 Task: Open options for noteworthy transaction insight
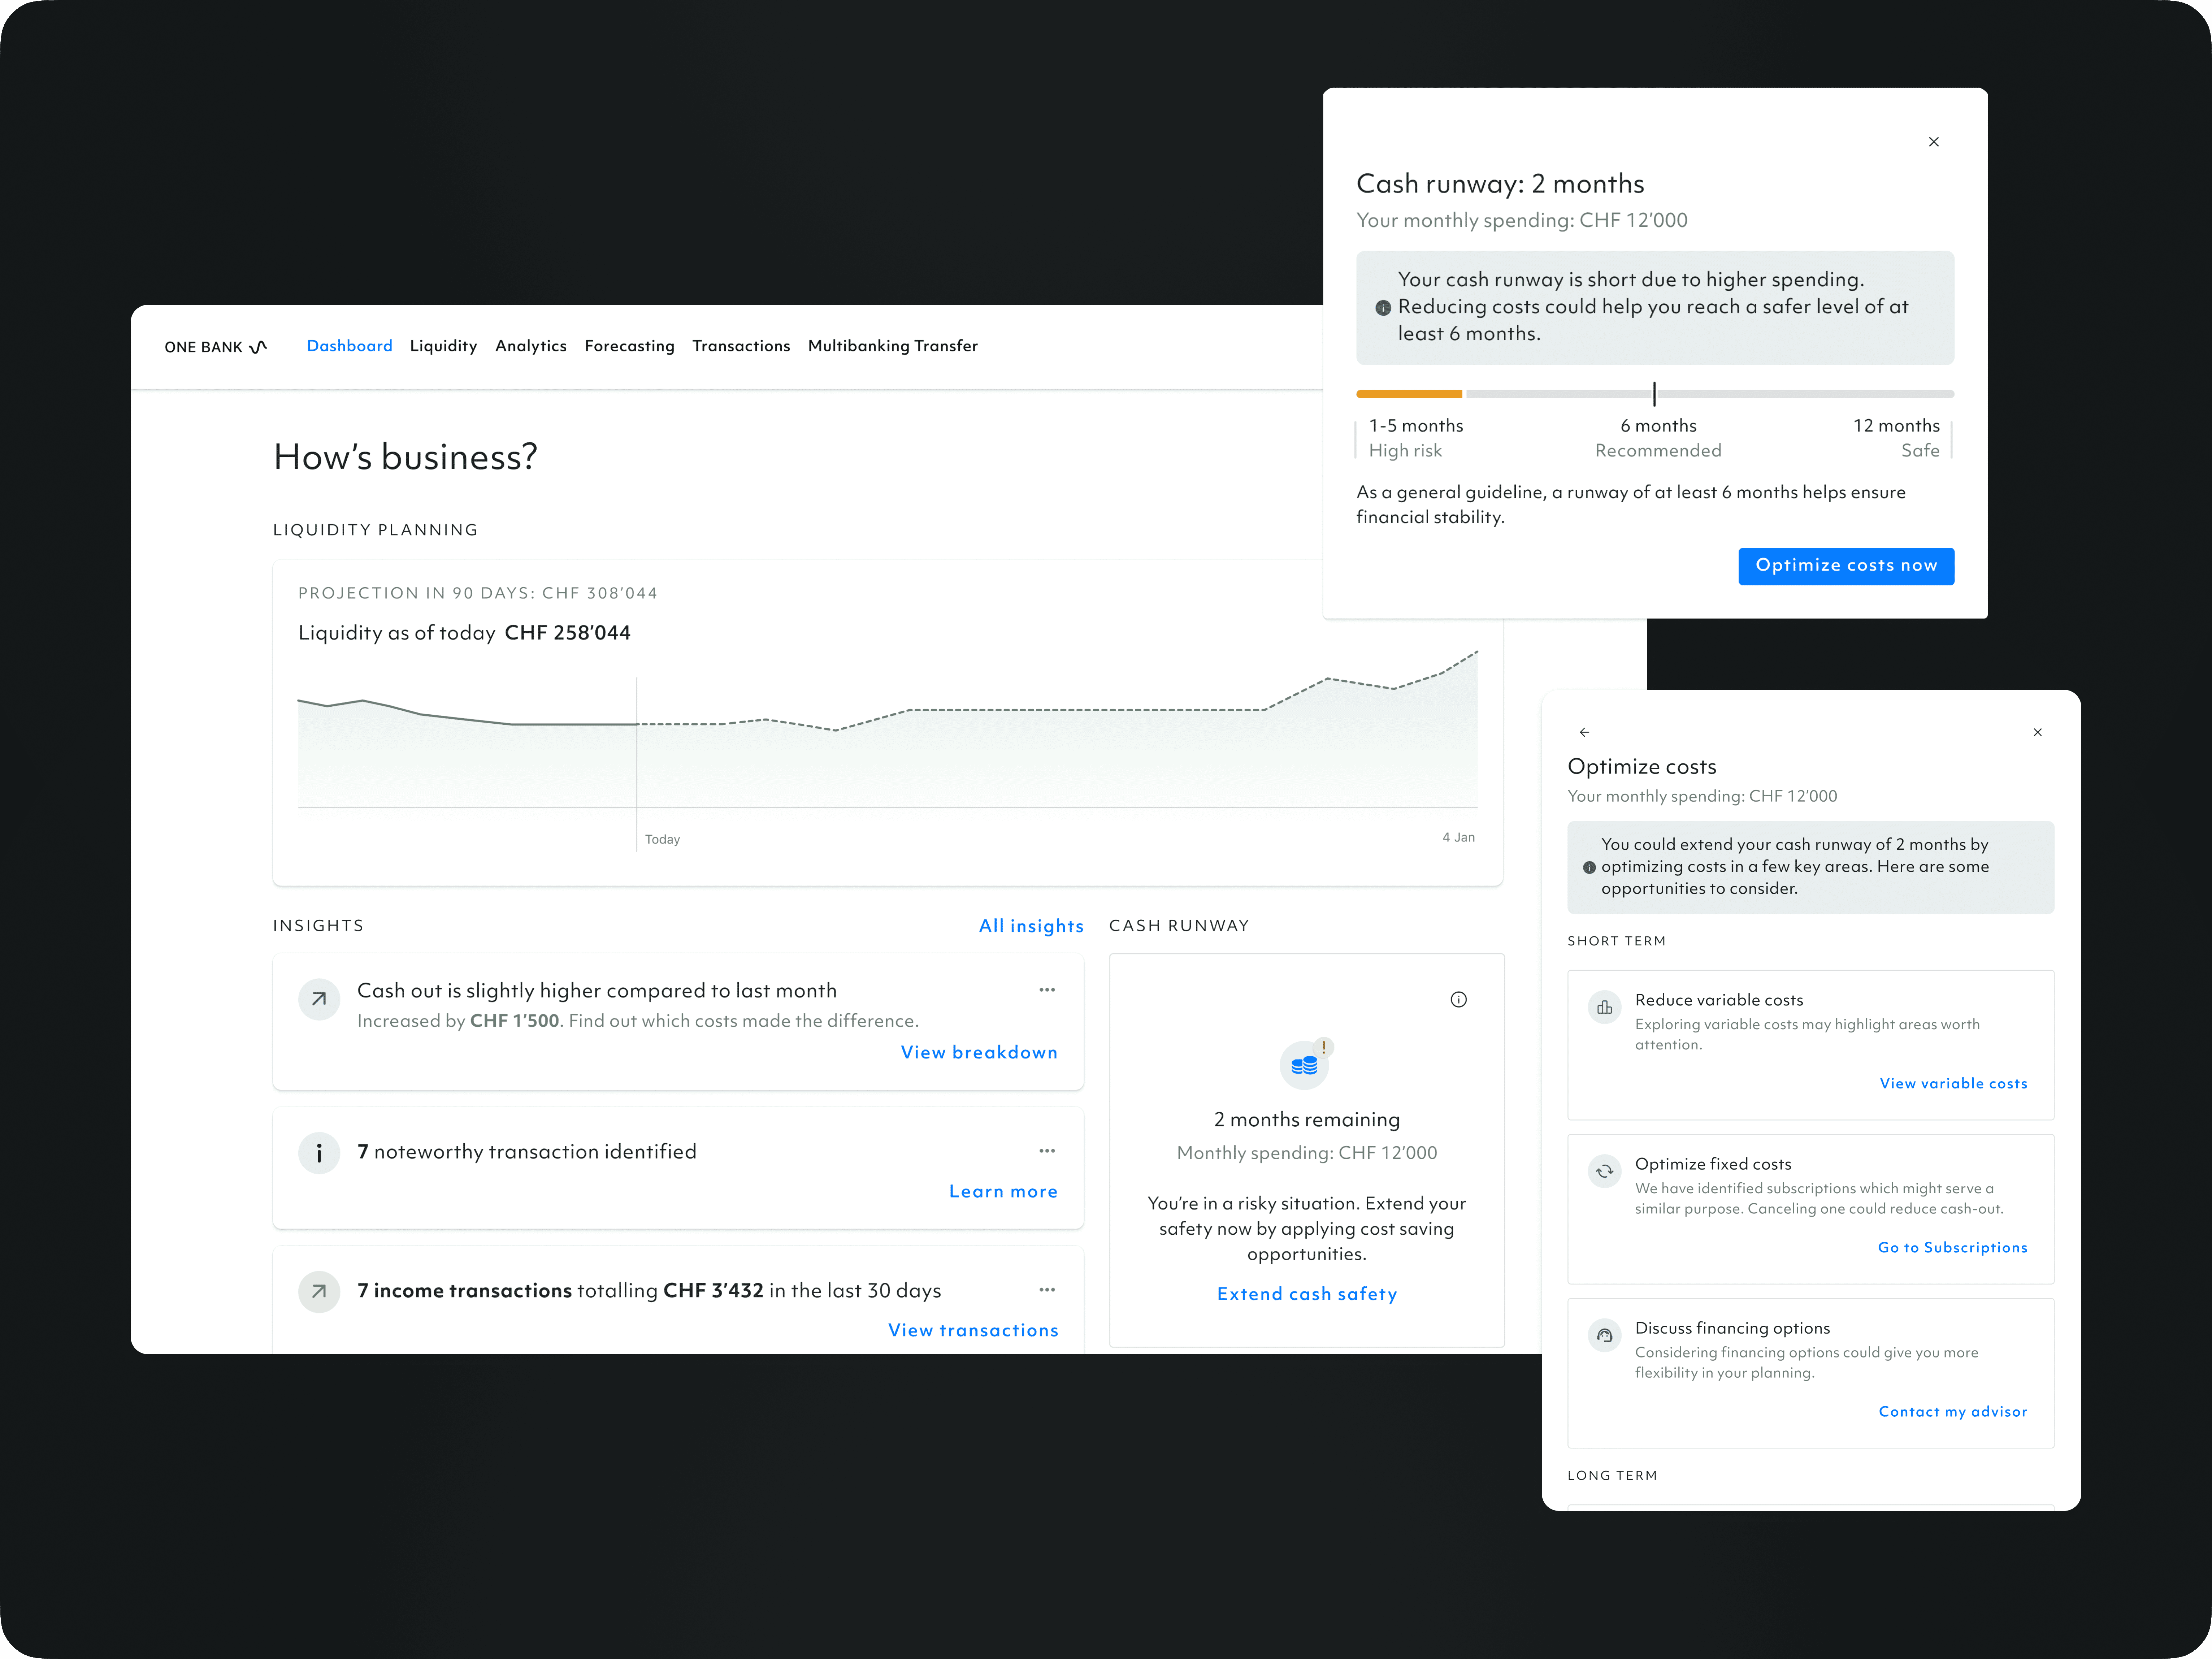click(1047, 1151)
